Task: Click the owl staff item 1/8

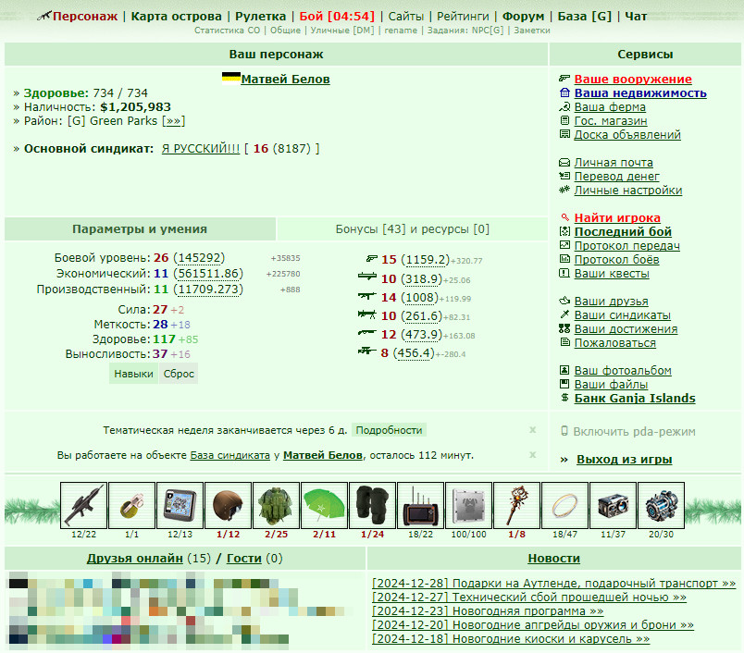Action: click(516, 505)
